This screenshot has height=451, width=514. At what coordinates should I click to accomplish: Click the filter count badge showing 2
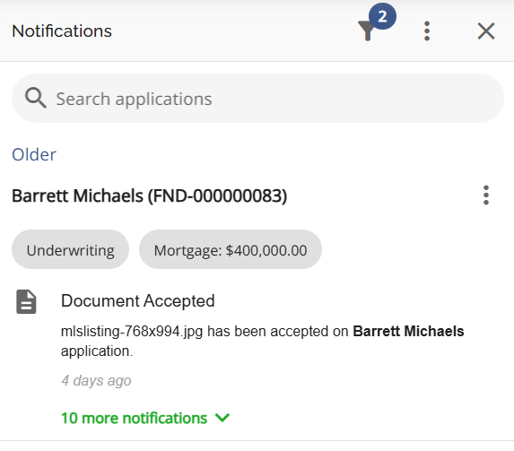coord(382,16)
